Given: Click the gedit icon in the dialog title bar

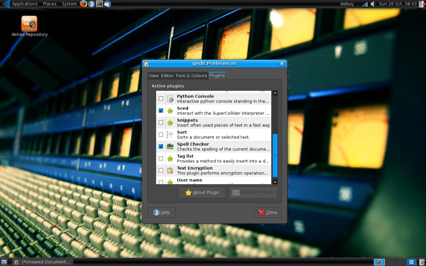Looking at the screenshot, I should click(147, 64).
